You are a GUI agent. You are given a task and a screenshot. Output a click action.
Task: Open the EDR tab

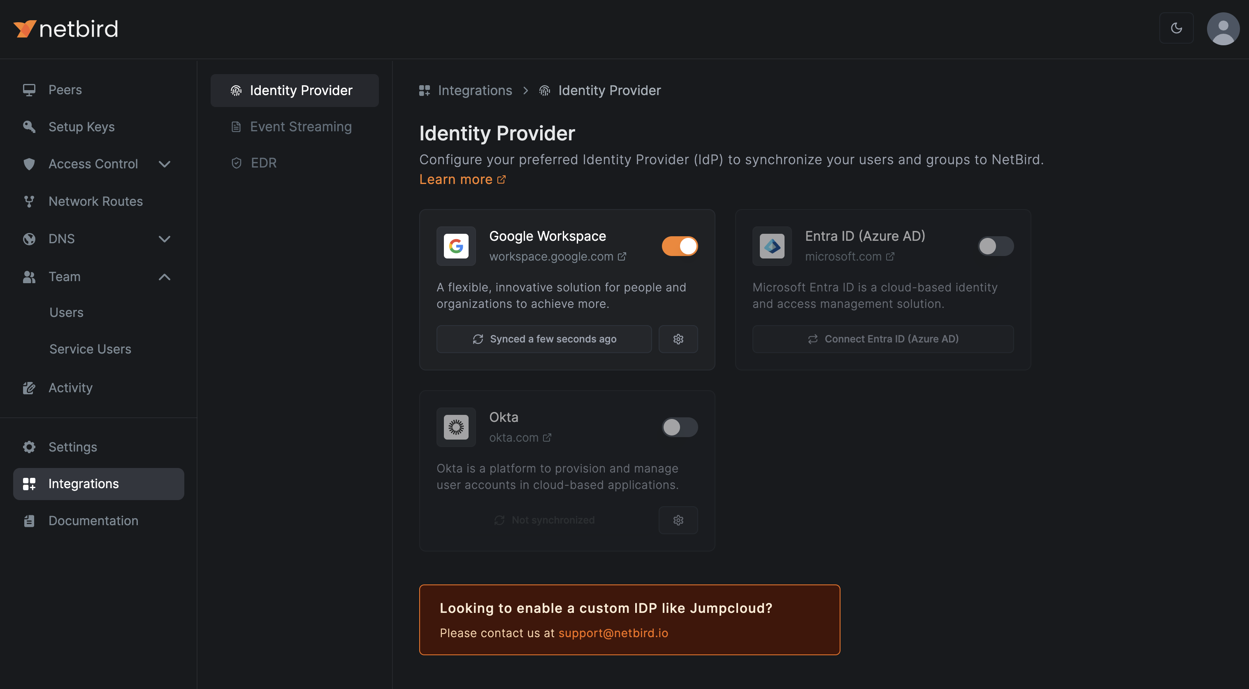point(263,163)
